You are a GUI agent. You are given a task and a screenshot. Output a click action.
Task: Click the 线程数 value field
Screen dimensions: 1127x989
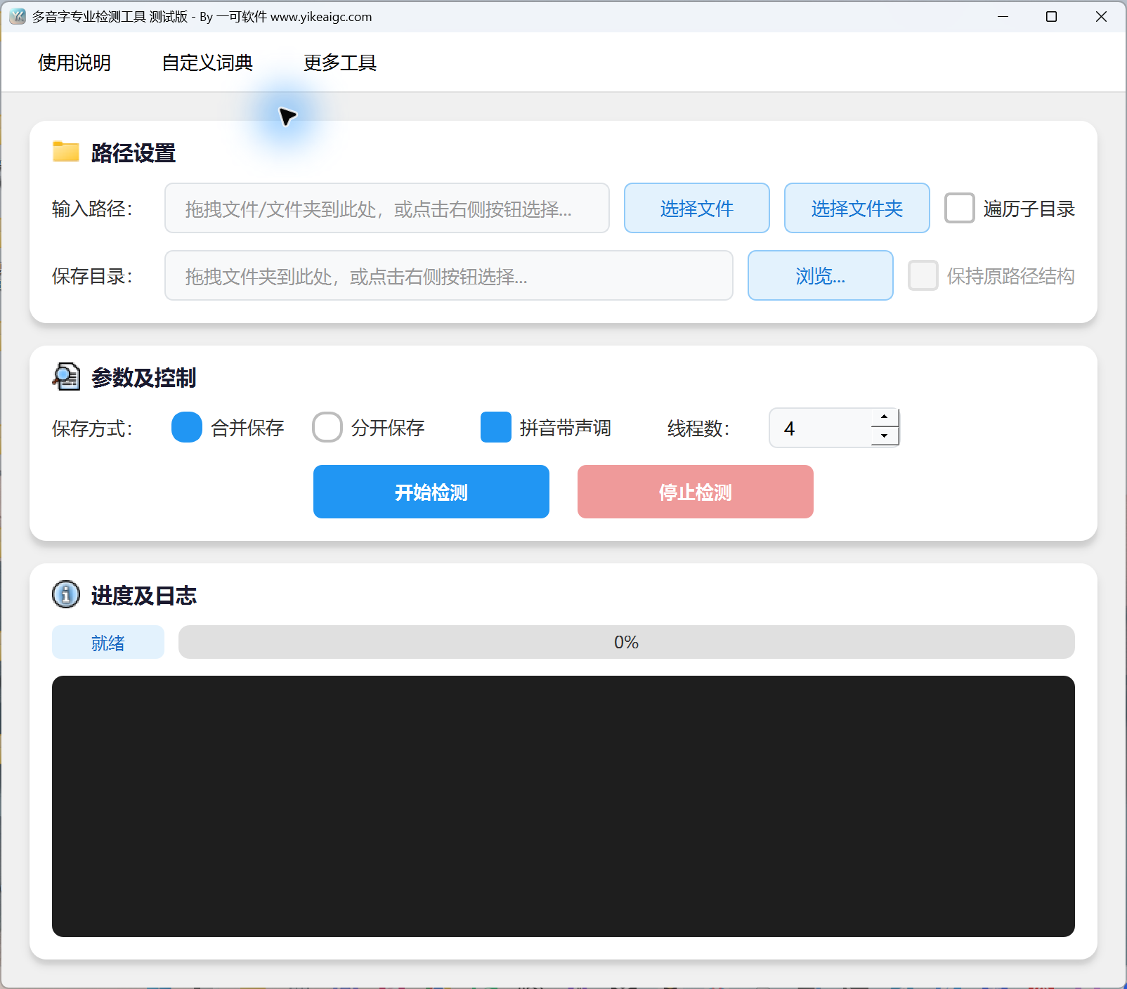[x=821, y=428]
